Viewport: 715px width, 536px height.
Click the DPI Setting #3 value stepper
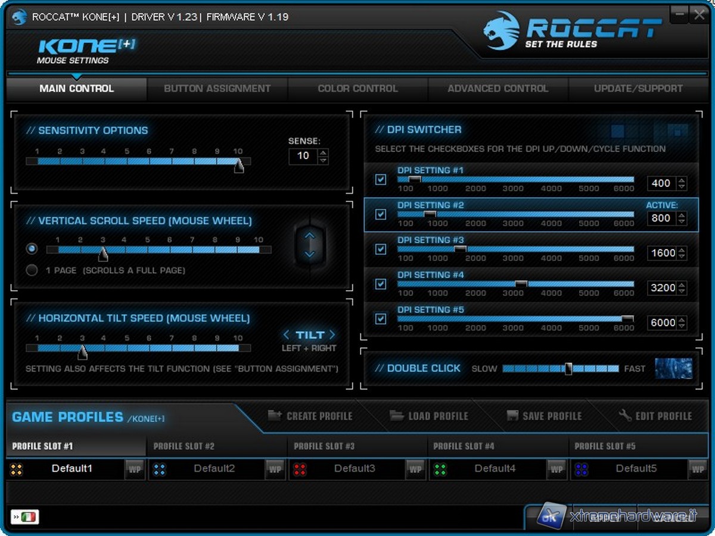click(x=682, y=253)
